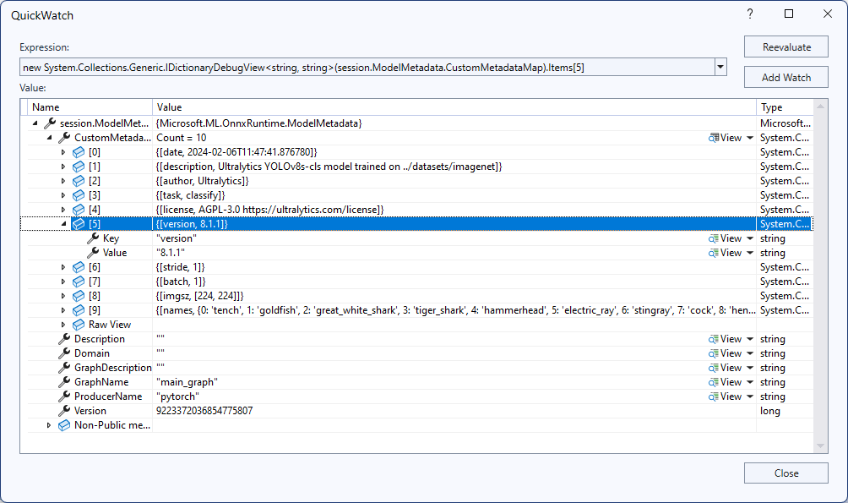Click the cube icon beside Raw View
The width and height of the screenshot is (848, 503).
[x=79, y=325]
